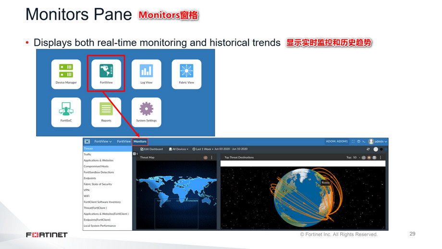Select the white theme color swatch
The height and width of the screenshot is (249, 442).
(376, 149)
